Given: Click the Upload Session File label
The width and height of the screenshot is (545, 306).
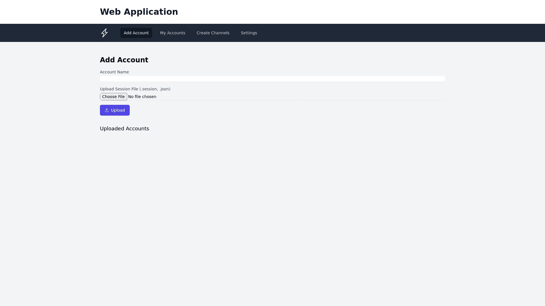Looking at the screenshot, I should (x=135, y=89).
